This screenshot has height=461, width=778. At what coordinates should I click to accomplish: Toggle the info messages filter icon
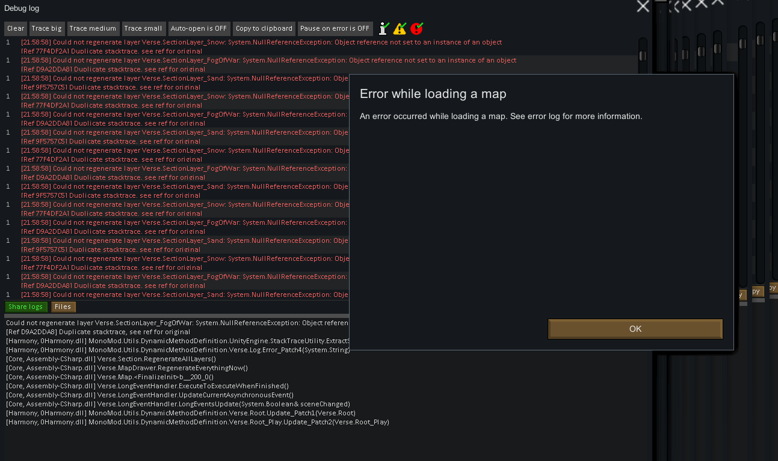(x=384, y=28)
